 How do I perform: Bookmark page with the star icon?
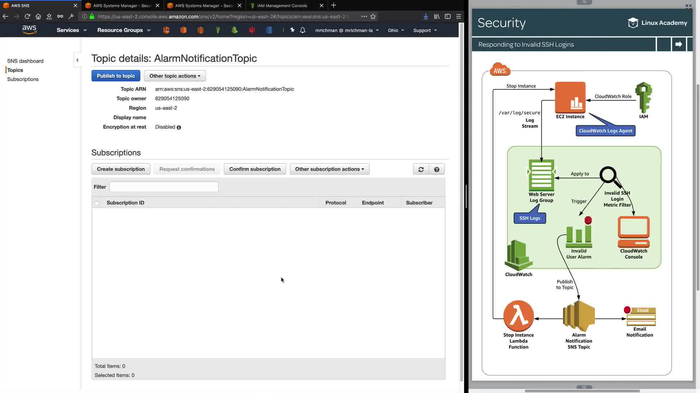[373, 16]
